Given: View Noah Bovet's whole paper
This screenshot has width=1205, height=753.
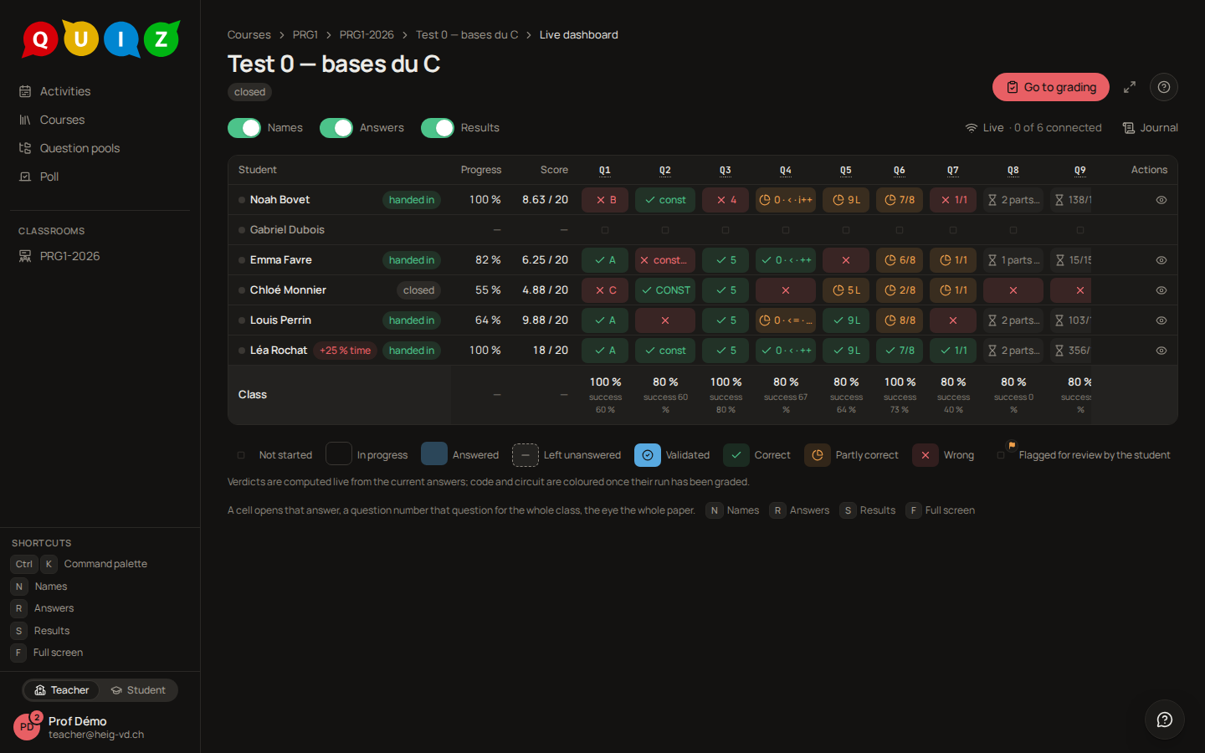Looking at the screenshot, I should point(1161,200).
